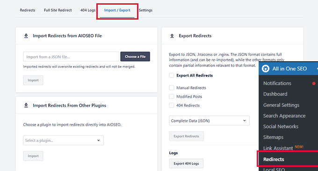Select Redirects in the sidebar menu

pos(274,159)
